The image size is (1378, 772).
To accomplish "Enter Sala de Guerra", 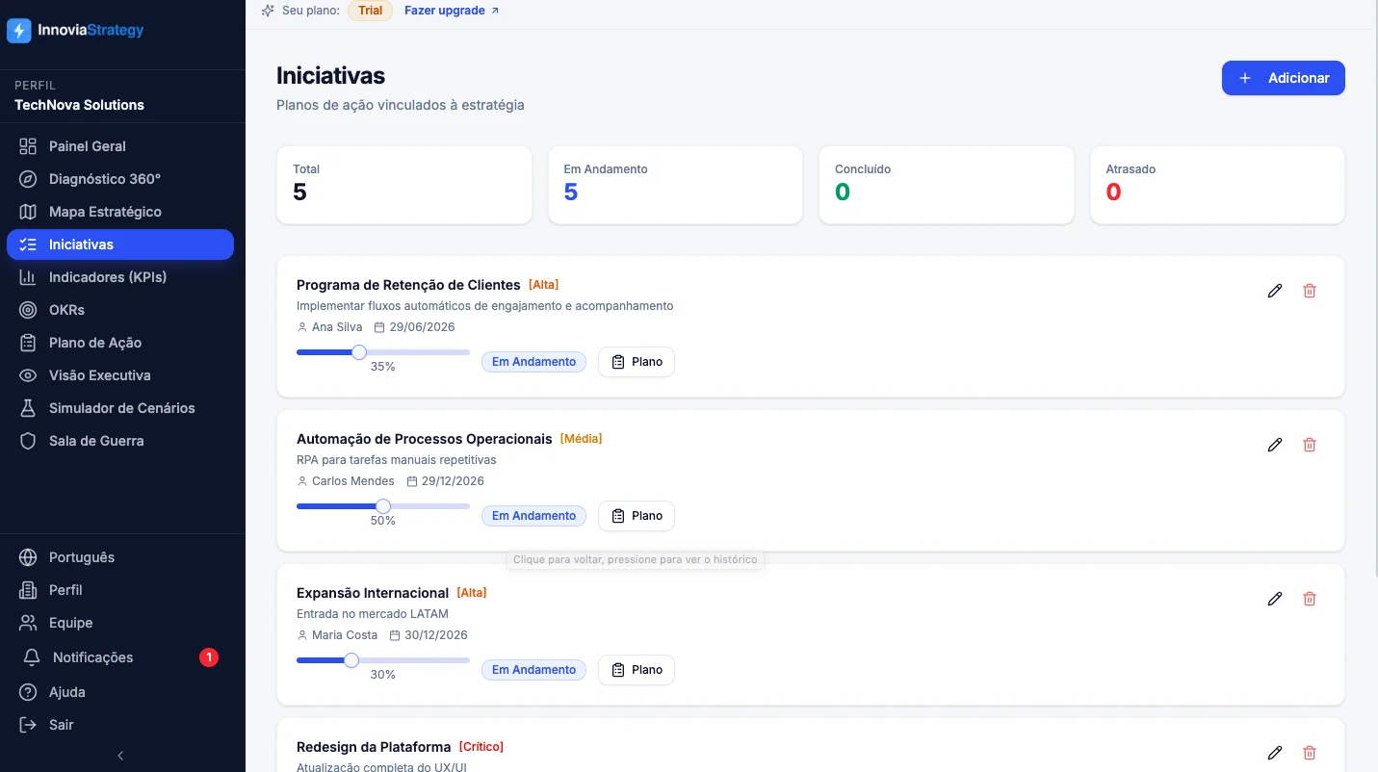I will [120, 441].
